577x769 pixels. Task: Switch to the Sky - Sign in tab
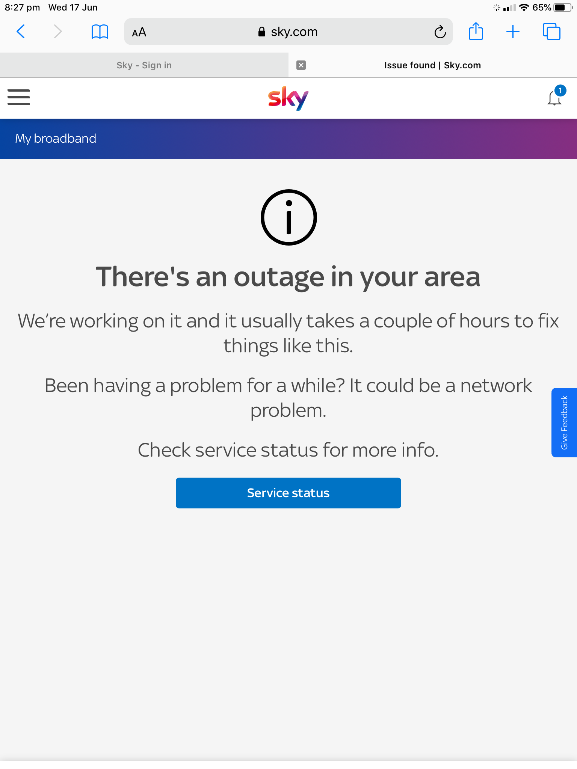(x=144, y=65)
